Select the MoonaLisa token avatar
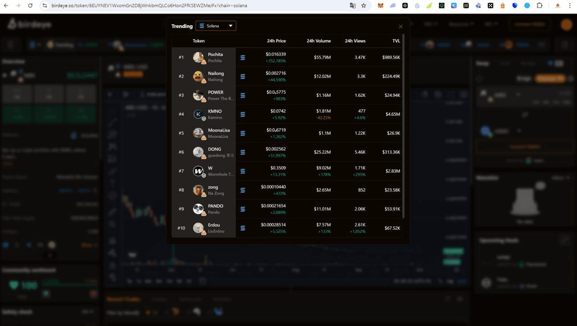577x326 pixels. point(198,133)
